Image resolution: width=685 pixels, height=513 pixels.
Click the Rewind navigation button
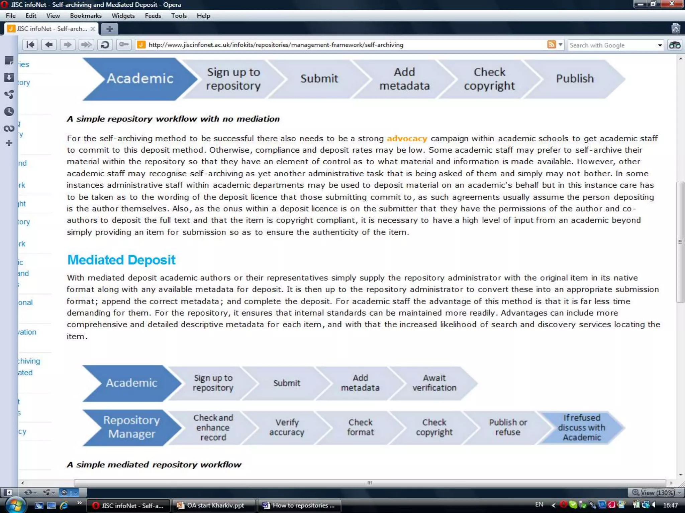coord(30,45)
